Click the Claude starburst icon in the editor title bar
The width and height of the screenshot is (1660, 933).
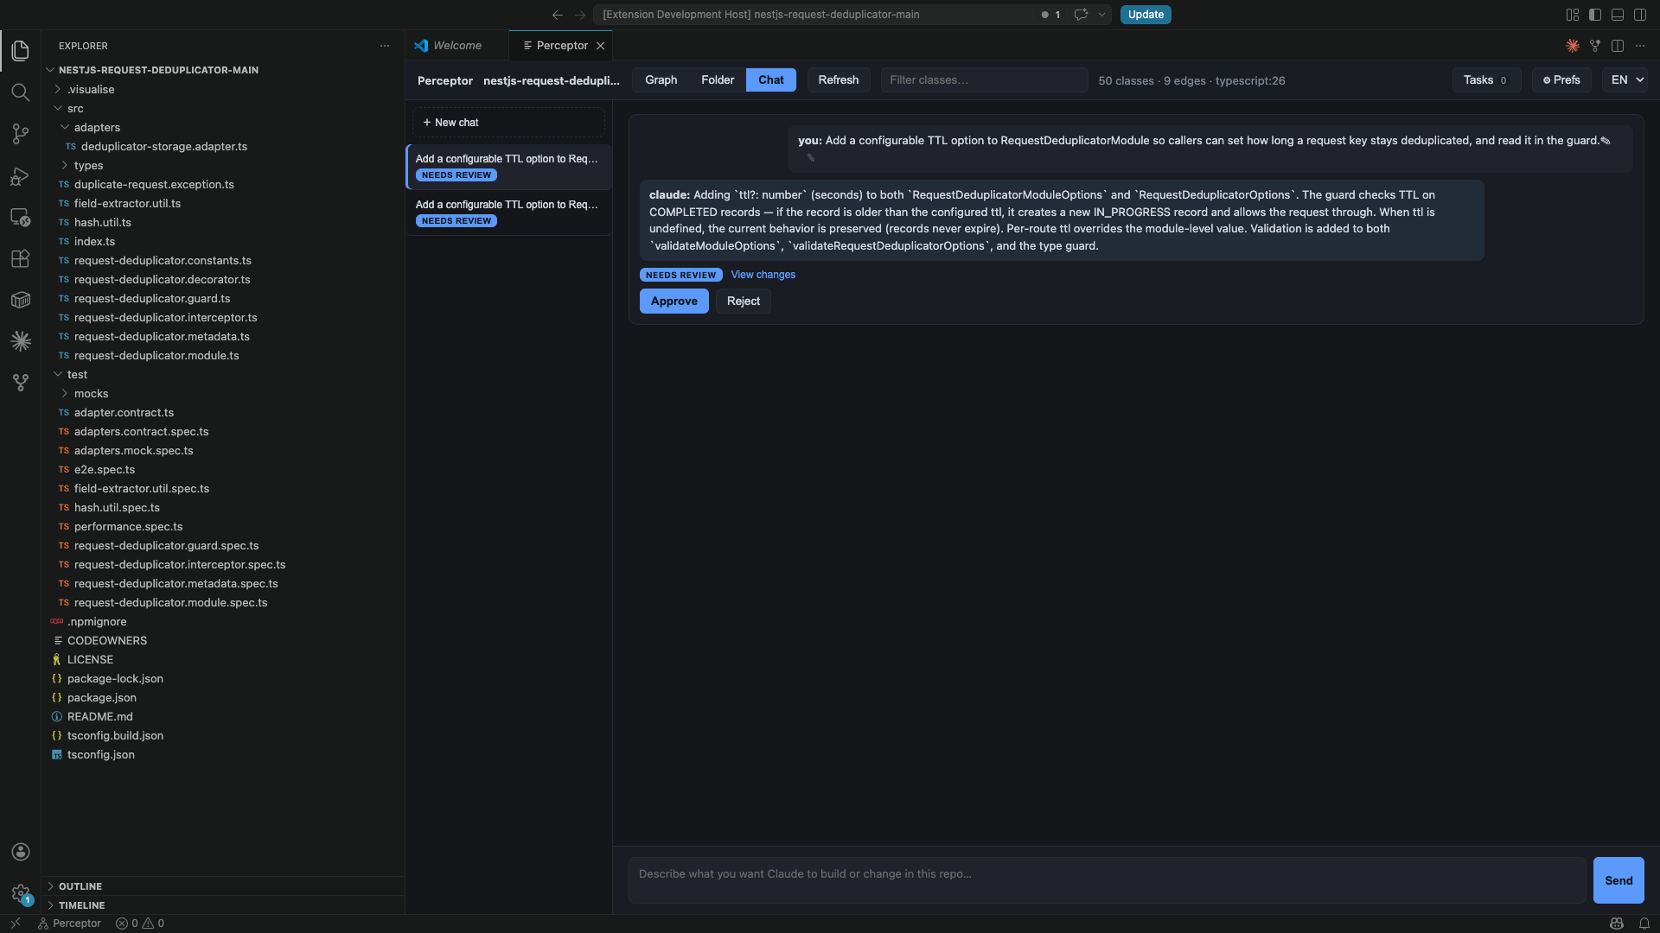(1573, 46)
